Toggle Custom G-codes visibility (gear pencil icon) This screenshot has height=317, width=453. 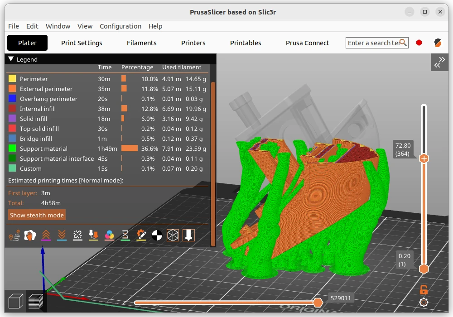pyautogui.click(x=141, y=235)
